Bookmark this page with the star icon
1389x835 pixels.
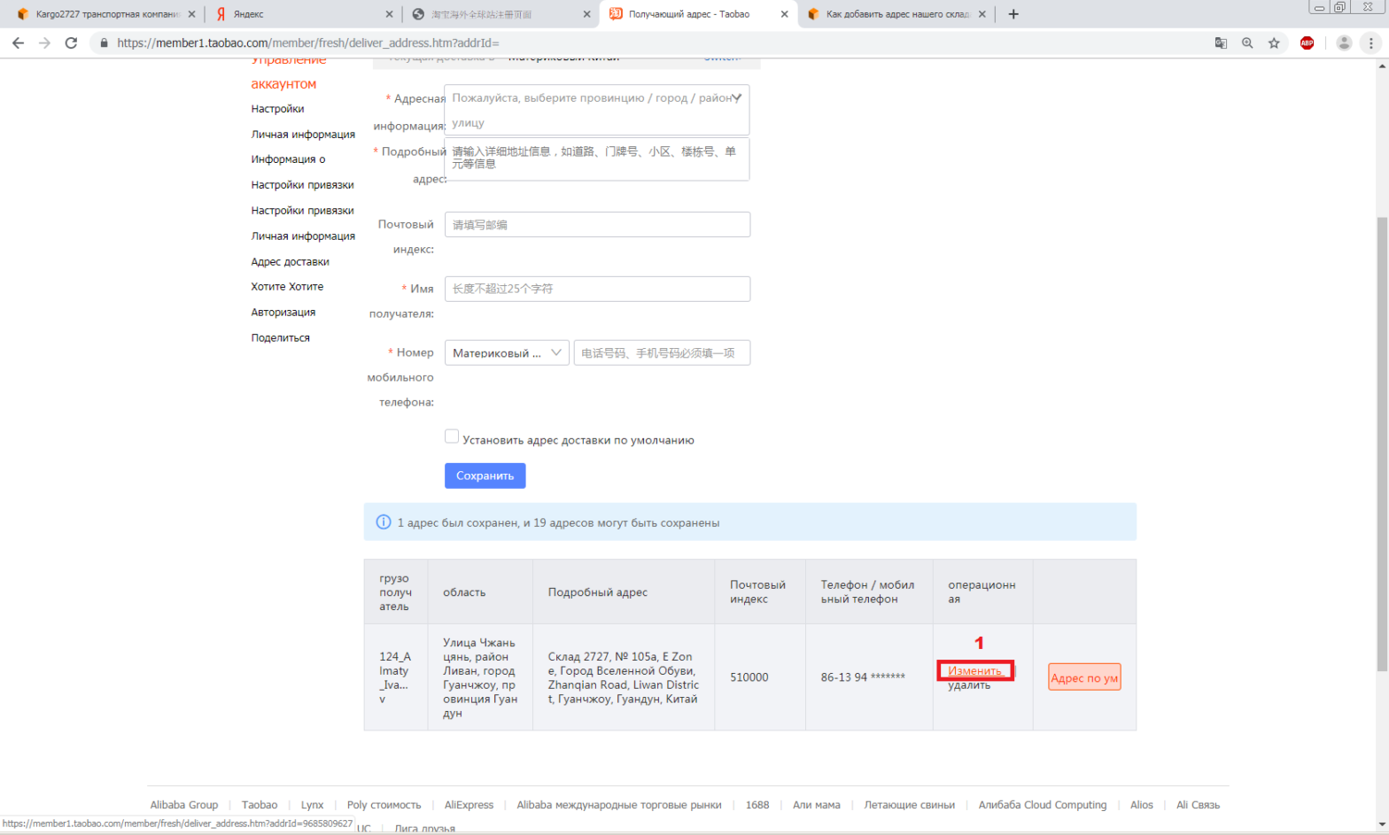1274,43
